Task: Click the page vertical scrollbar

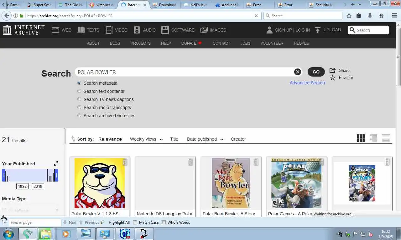Action: pyautogui.click(x=398, y=56)
